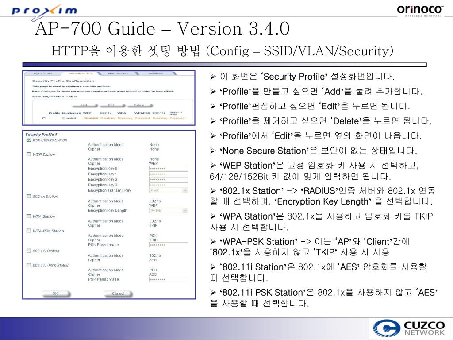Viewport: 453px width, 340px height.
Task: Click the WPA-PSK Passphrase field
Action: point(169,245)
